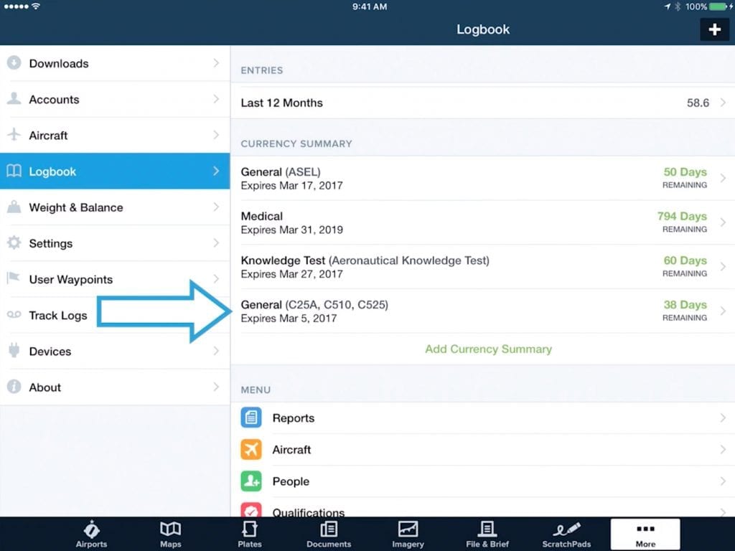Open the Imagery icon
This screenshot has height=551, width=735.
tap(408, 531)
